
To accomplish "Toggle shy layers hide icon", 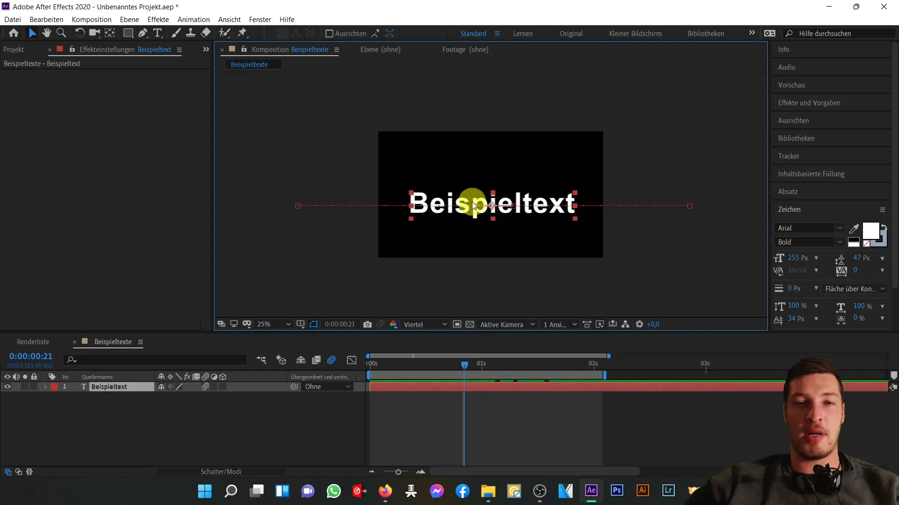I will (301, 360).
